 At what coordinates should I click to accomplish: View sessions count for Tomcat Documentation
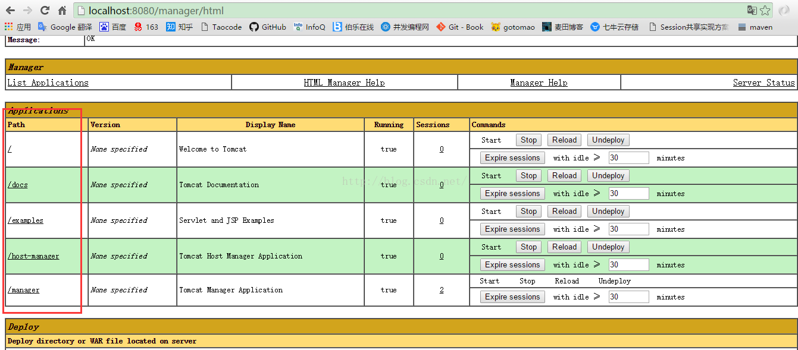tap(442, 185)
